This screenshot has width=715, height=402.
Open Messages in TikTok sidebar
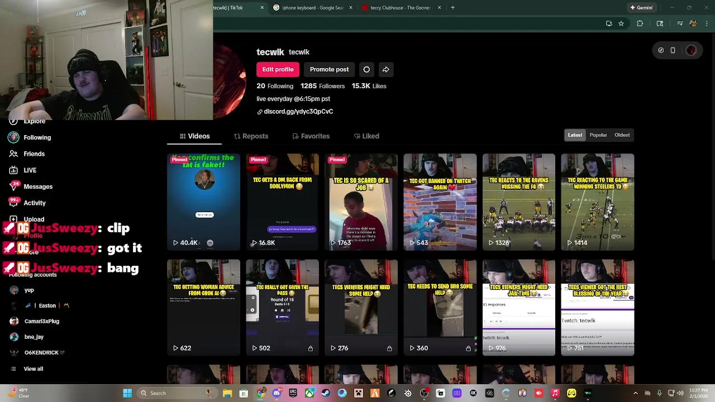[31, 186]
